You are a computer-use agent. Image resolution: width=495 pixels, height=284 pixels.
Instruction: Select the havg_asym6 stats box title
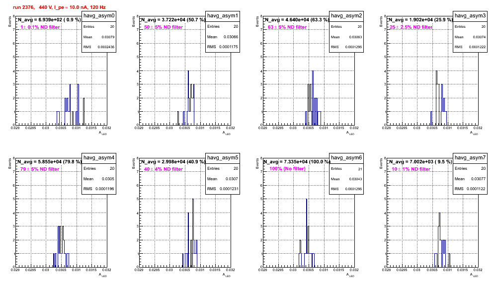click(x=346, y=158)
